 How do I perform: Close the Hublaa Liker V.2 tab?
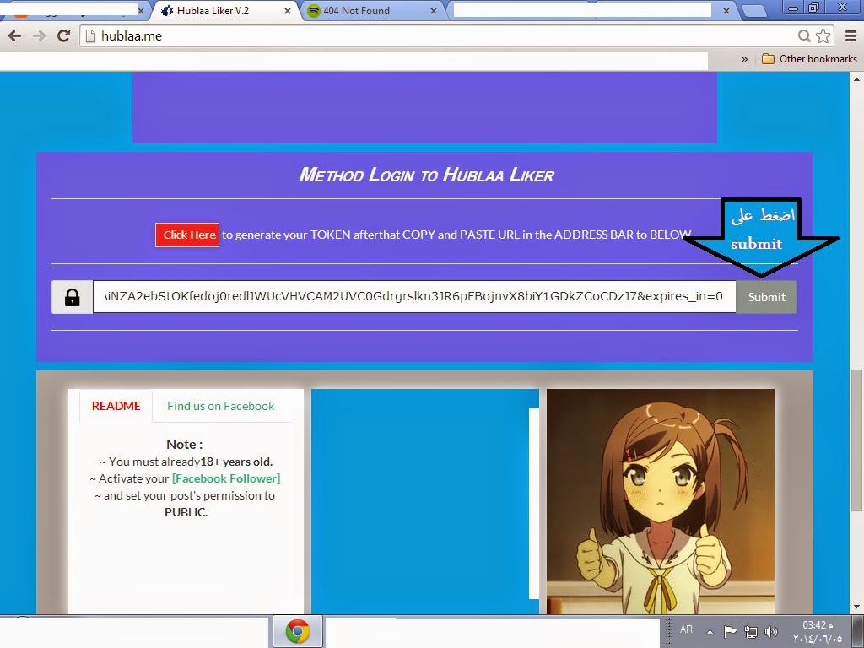pos(287,10)
